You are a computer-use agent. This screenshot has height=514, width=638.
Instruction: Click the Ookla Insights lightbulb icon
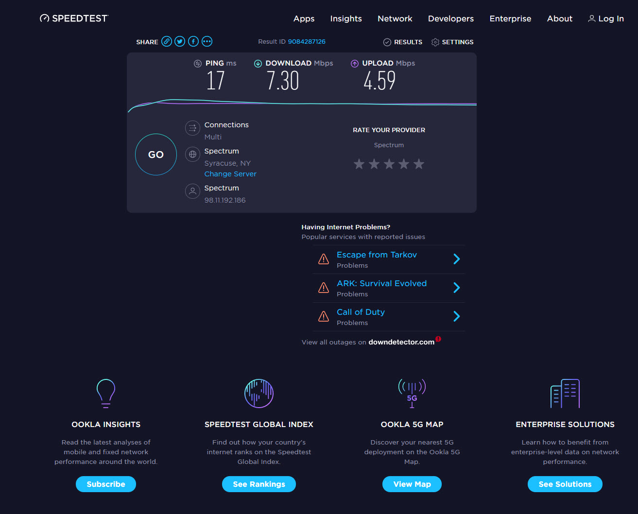point(106,393)
